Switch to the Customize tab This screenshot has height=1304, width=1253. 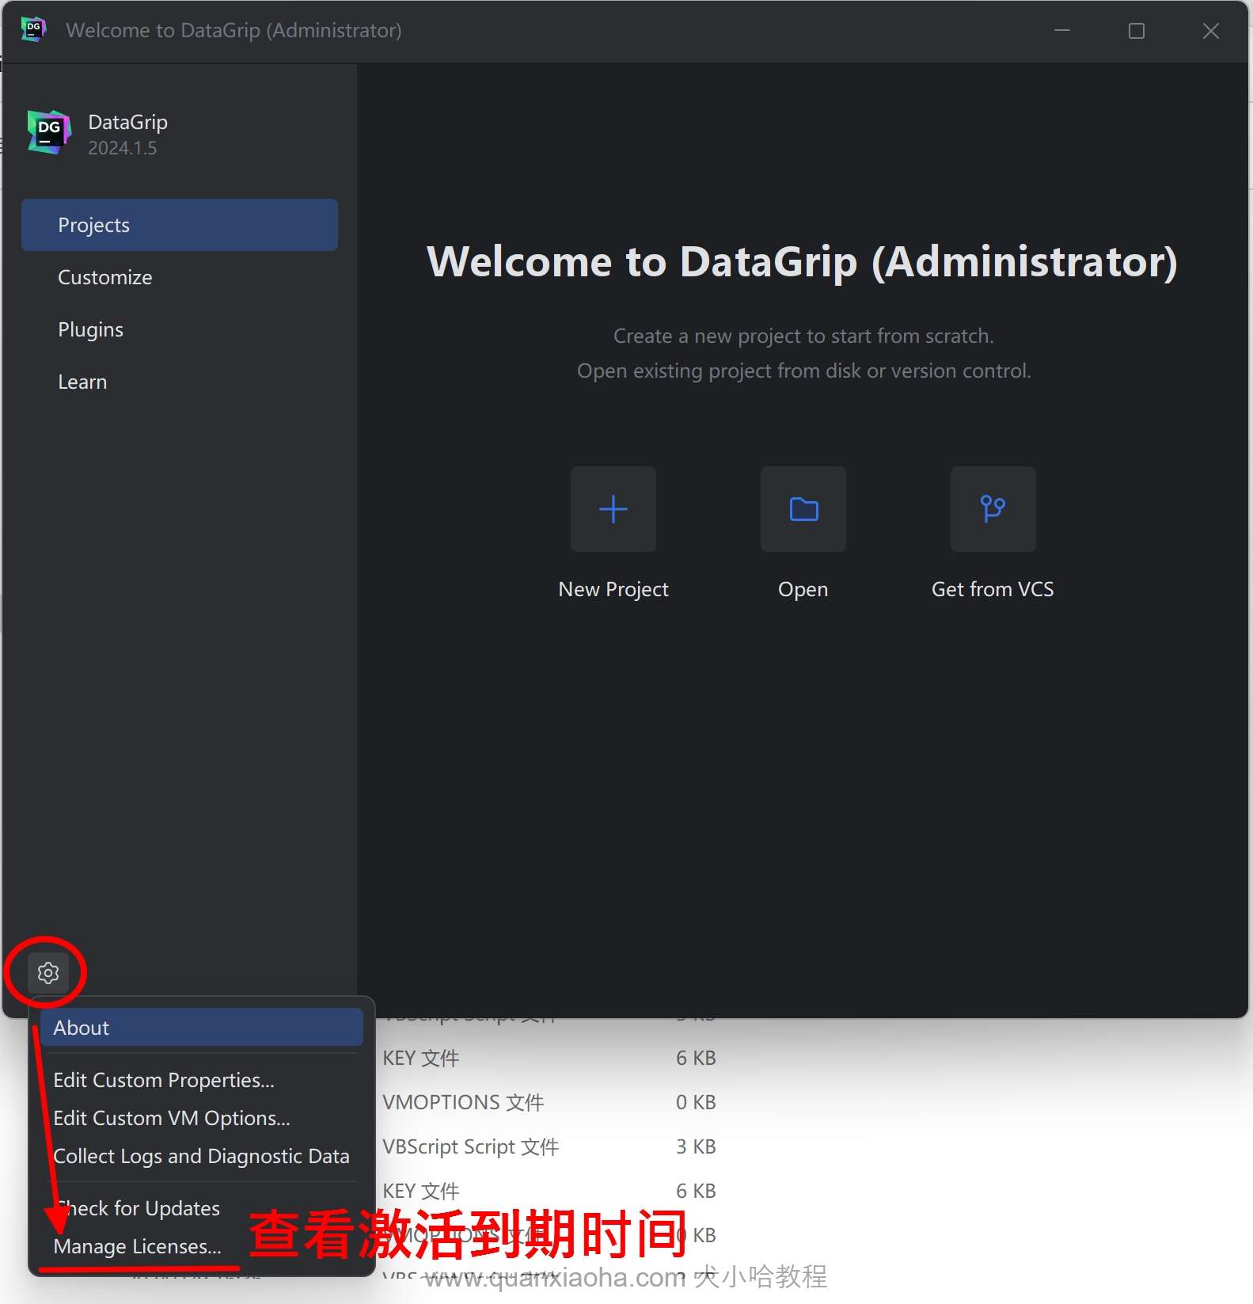coord(180,277)
